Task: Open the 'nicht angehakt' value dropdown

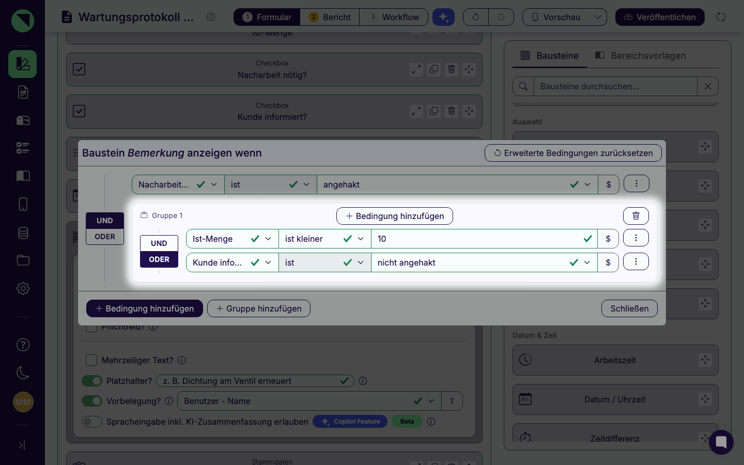Action: pyautogui.click(x=484, y=262)
